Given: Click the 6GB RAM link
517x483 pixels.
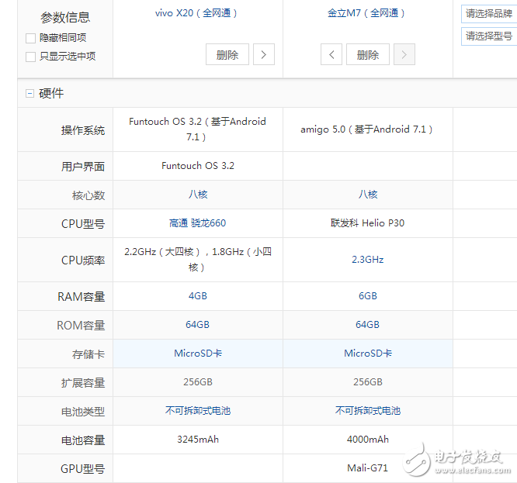Looking at the screenshot, I should coord(368,296).
